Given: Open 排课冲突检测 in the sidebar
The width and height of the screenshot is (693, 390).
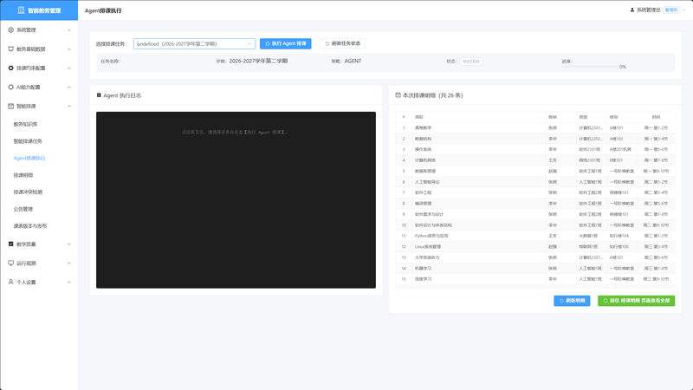Looking at the screenshot, I should tap(28, 192).
